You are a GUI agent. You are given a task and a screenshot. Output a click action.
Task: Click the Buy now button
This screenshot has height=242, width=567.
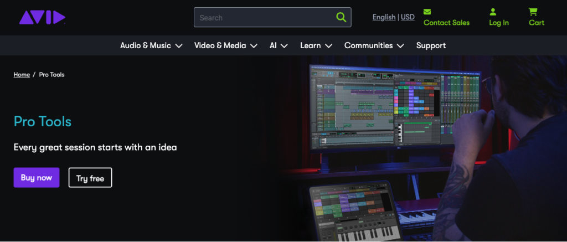37,178
